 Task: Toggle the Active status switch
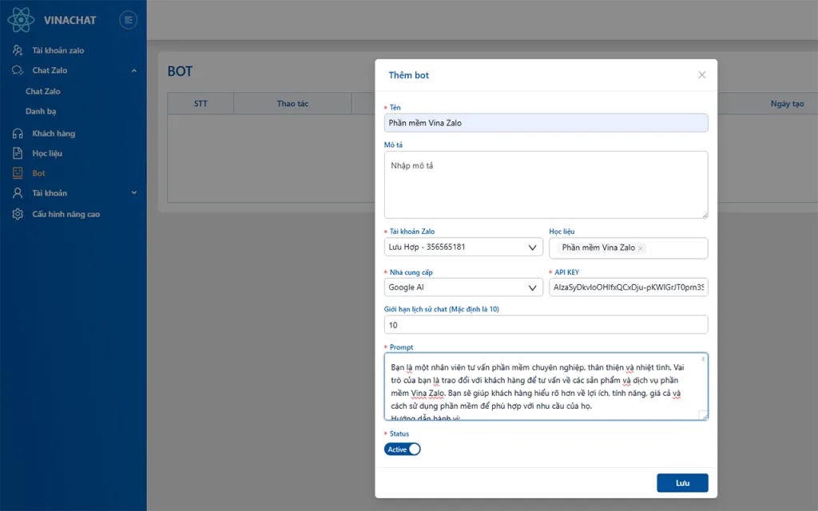click(402, 450)
